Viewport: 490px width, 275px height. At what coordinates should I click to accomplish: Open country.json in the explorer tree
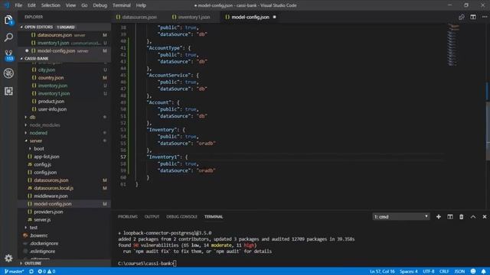(x=51, y=78)
